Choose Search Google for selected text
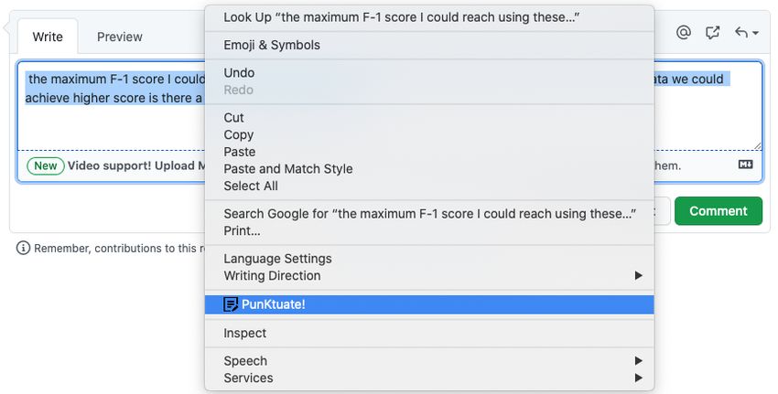Viewport: 778px width, 394px height. [x=429, y=214]
